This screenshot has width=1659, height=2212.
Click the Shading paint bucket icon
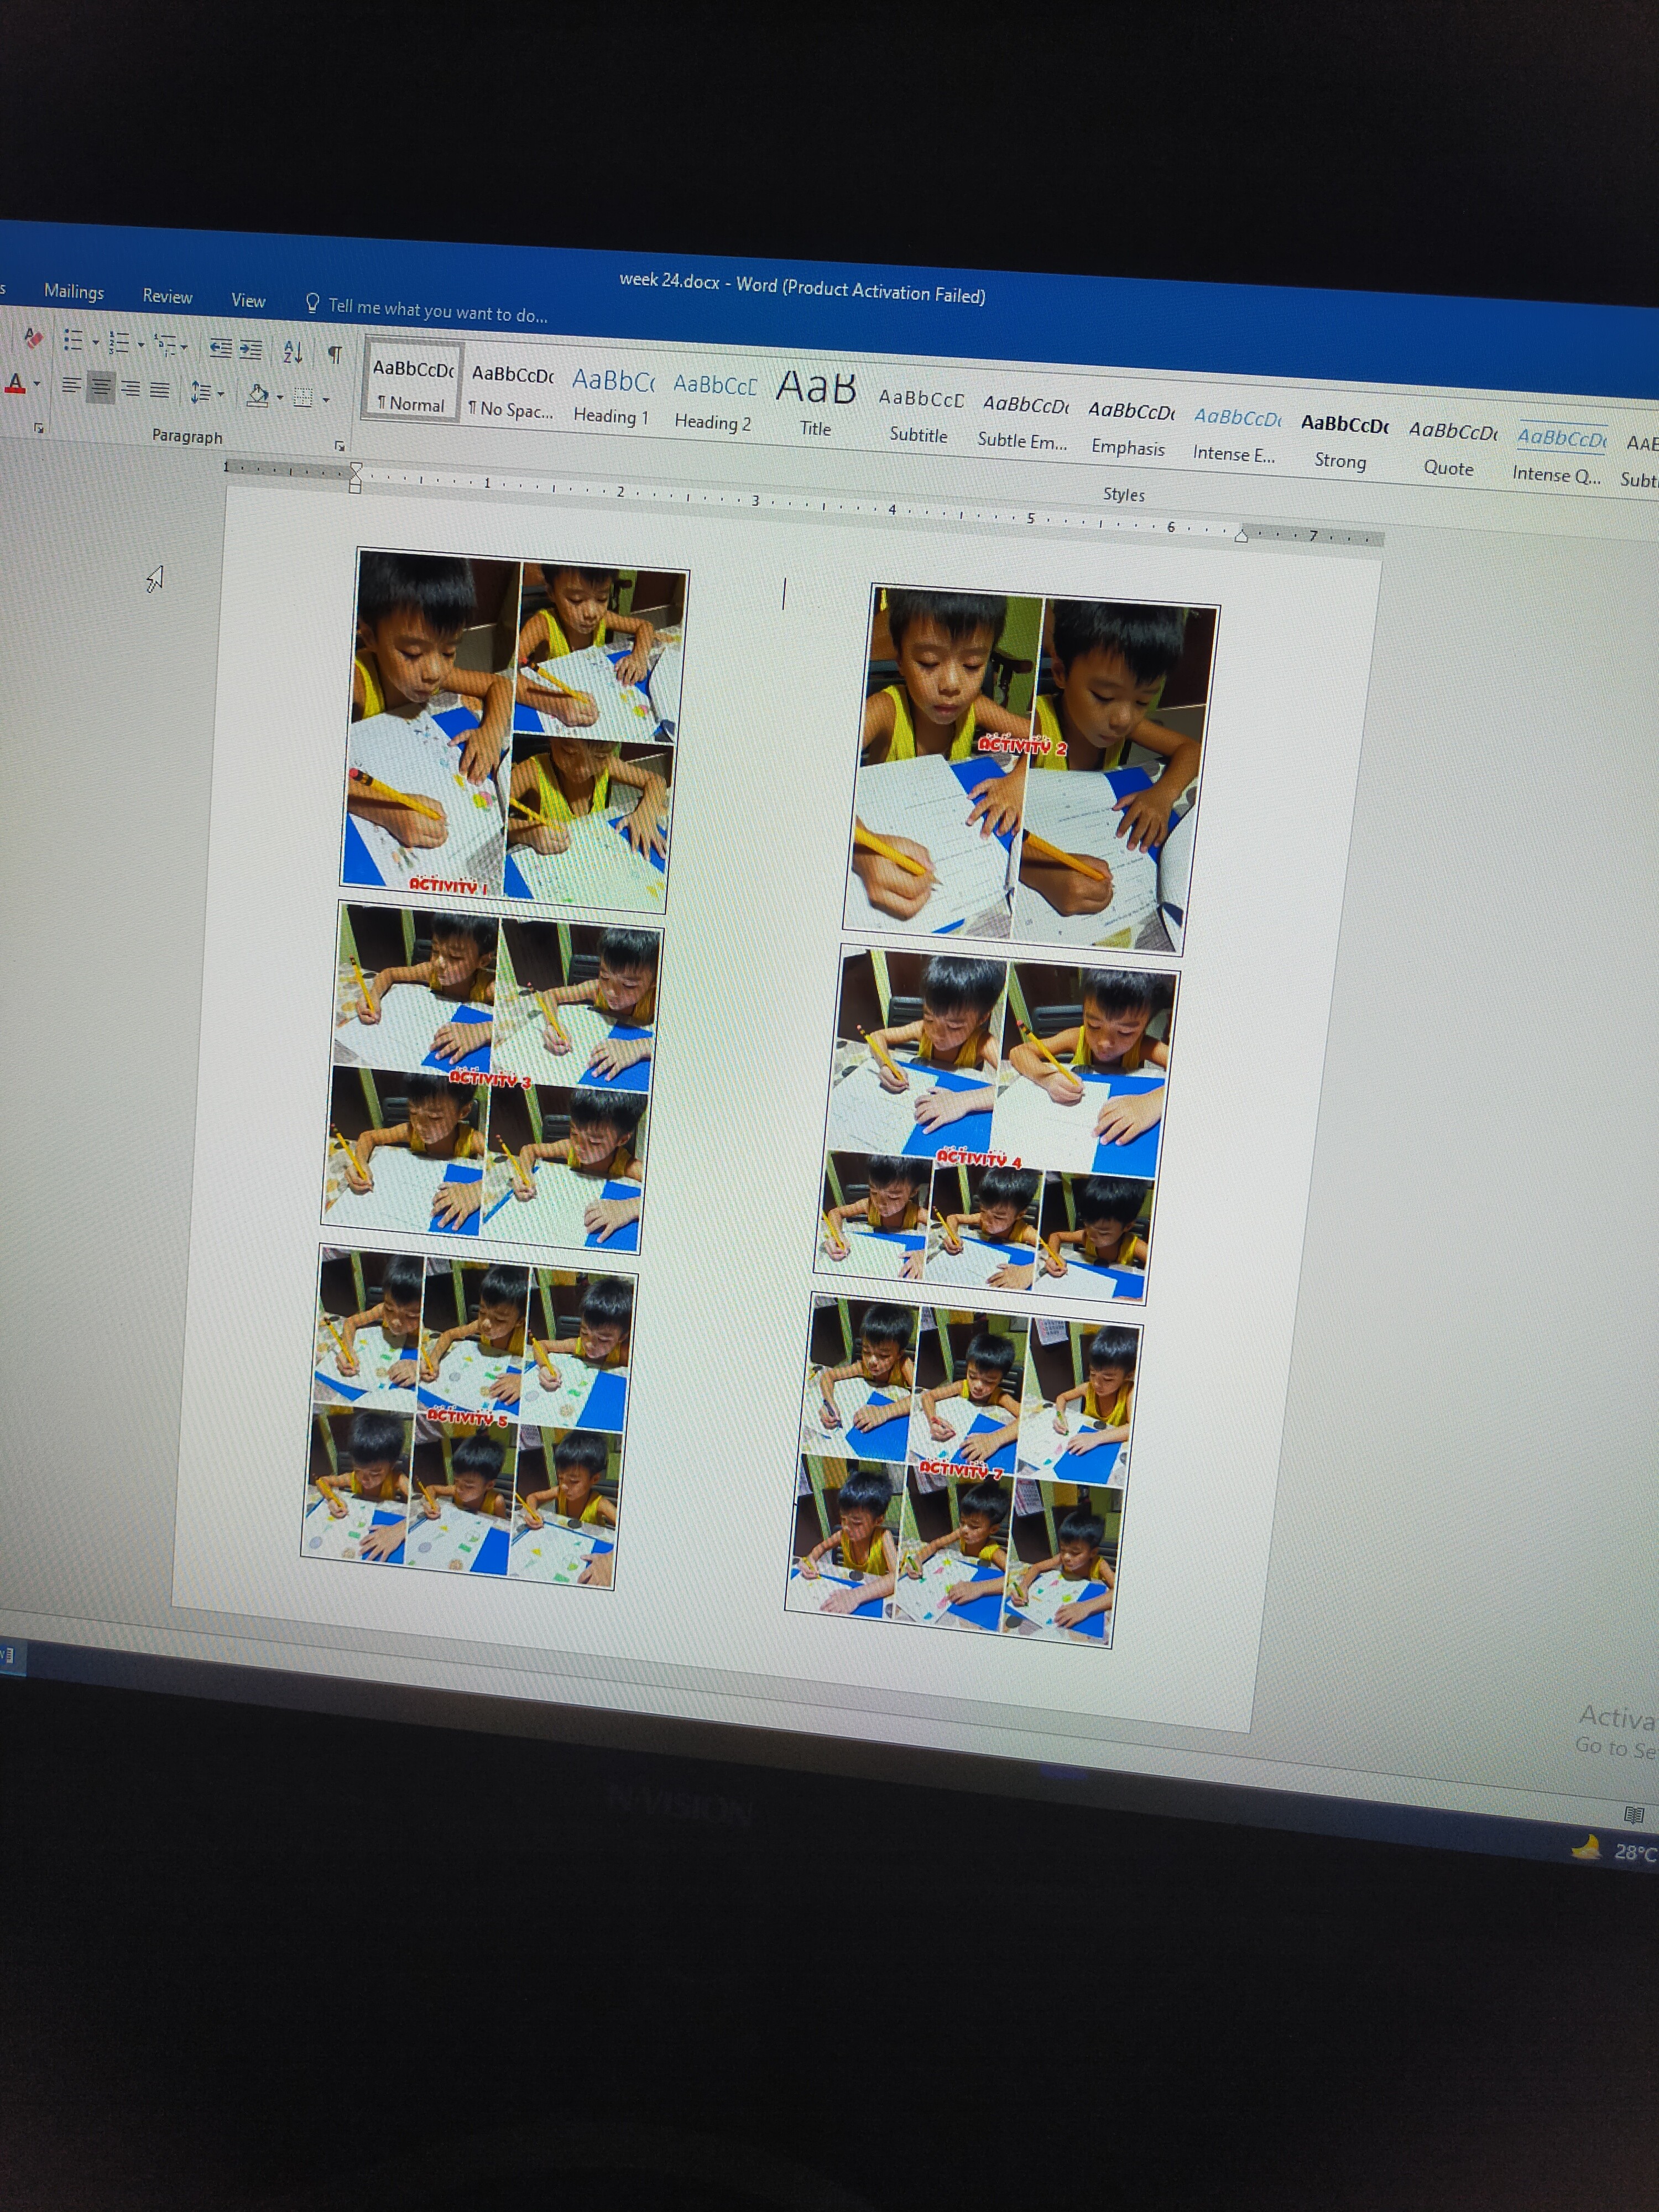tap(258, 396)
